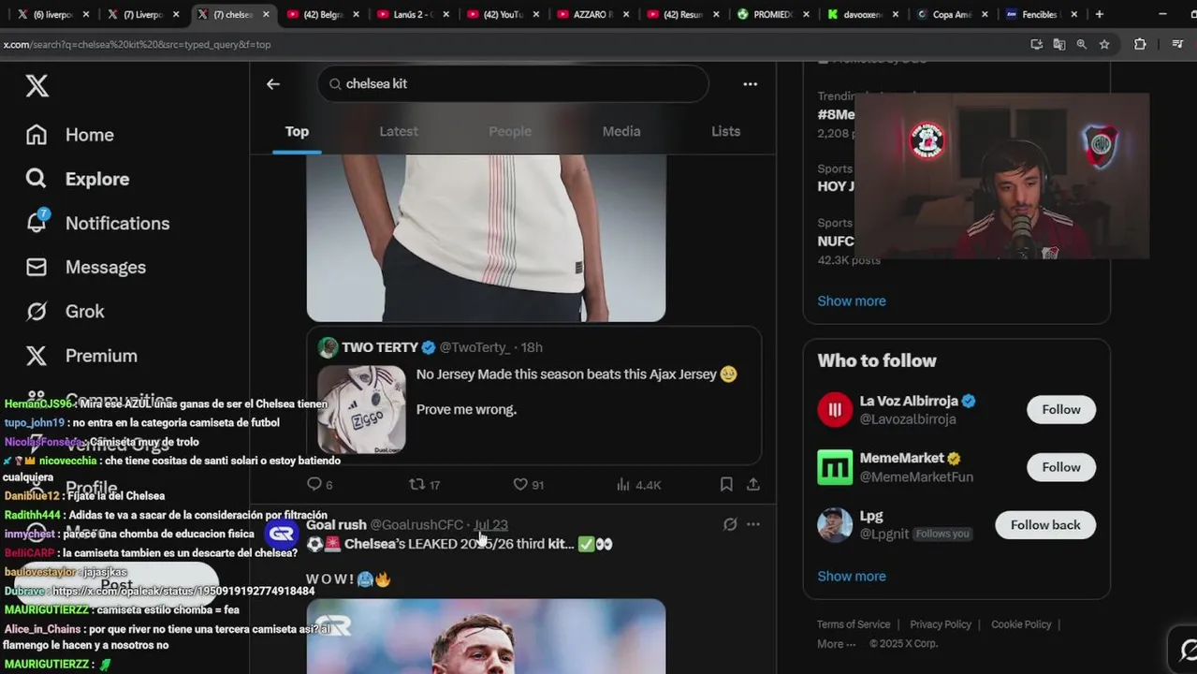The height and width of the screenshot is (674, 1197).
Task: Follow La Voz Albirroja
Action: click(1061, 409)
